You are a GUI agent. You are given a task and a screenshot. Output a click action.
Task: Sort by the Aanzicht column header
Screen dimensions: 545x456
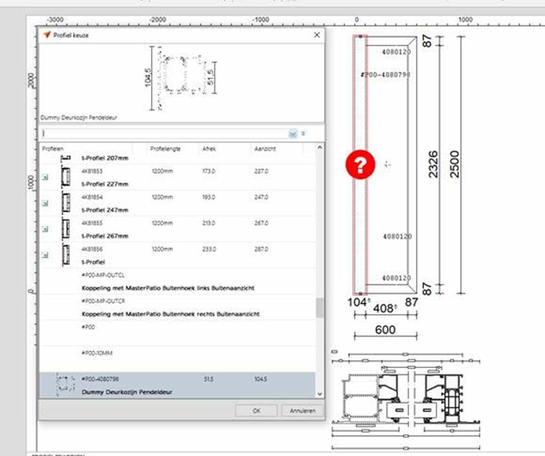pos(265,149)
